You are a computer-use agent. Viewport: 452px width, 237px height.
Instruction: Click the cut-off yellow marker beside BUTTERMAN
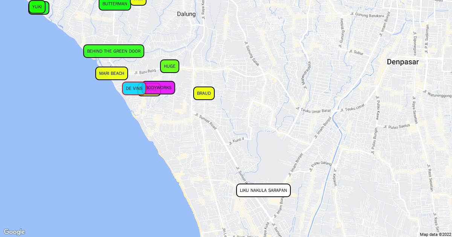[139, 2]
